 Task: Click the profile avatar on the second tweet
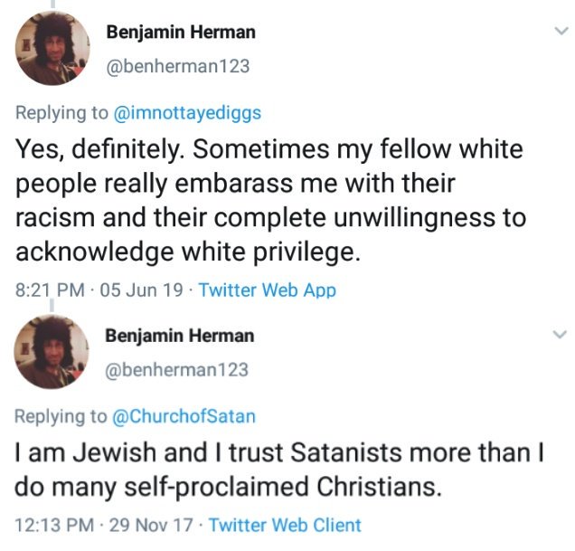pyautogui.click(x=53, y=352)
